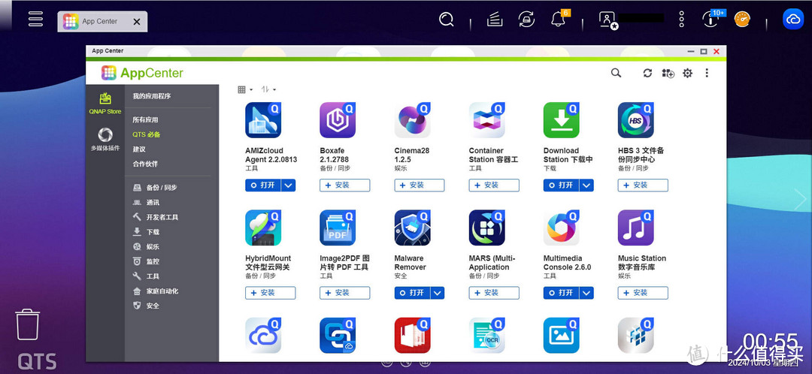Viewport: 812px width, 374px height.
Task: Open the QTS main hamburger menu
Action: point(35,20)
